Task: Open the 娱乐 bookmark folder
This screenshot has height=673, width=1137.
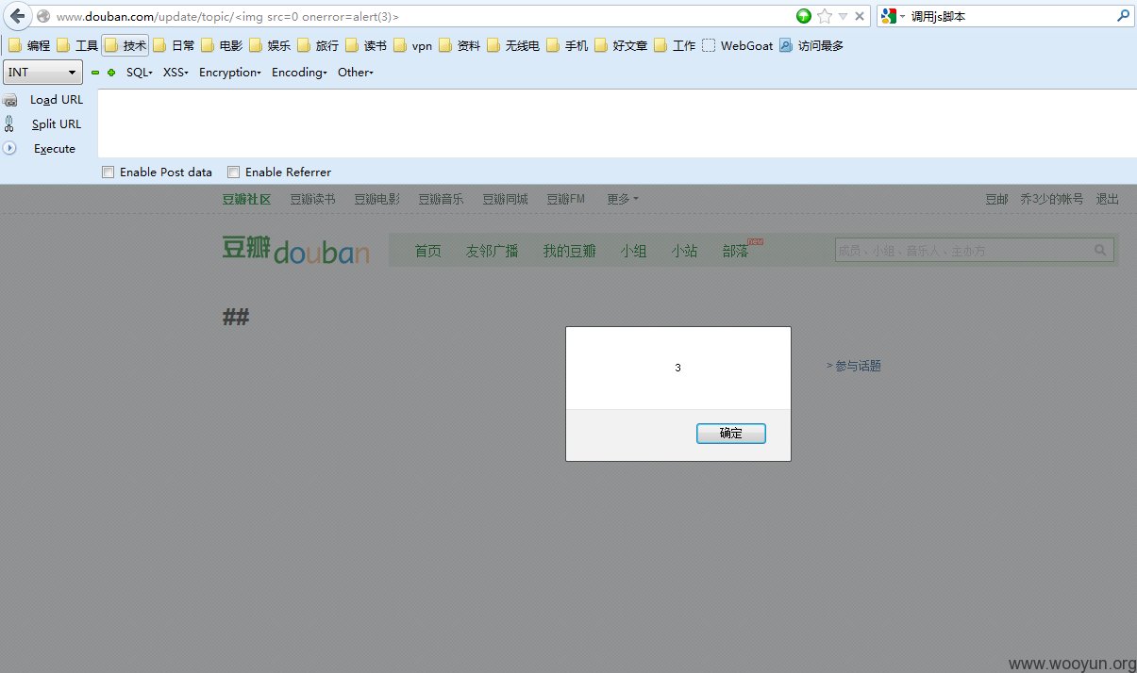Action: (x=270, y=45)
